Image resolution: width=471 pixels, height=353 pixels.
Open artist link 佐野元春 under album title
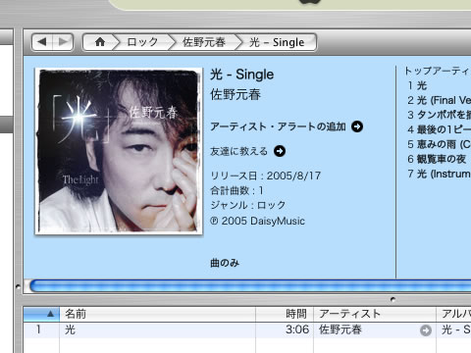[x=235, y=94]
